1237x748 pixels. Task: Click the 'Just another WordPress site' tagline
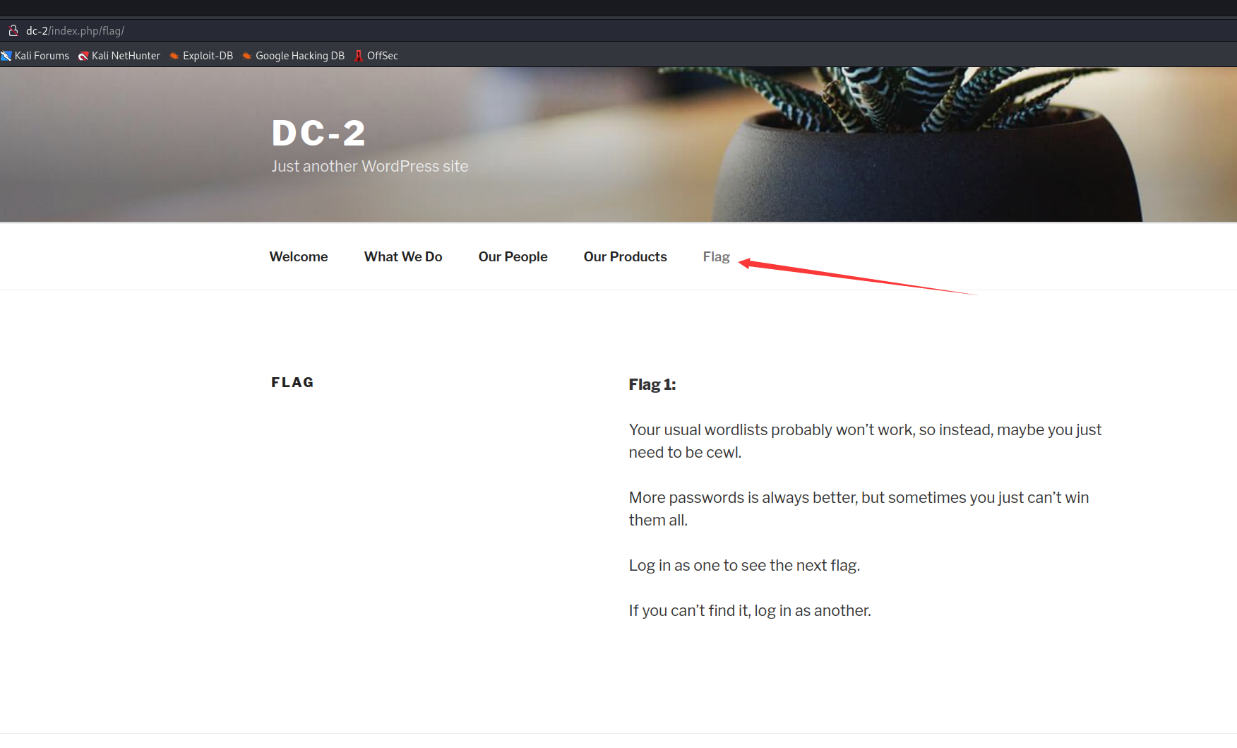[x=370, y=166]
